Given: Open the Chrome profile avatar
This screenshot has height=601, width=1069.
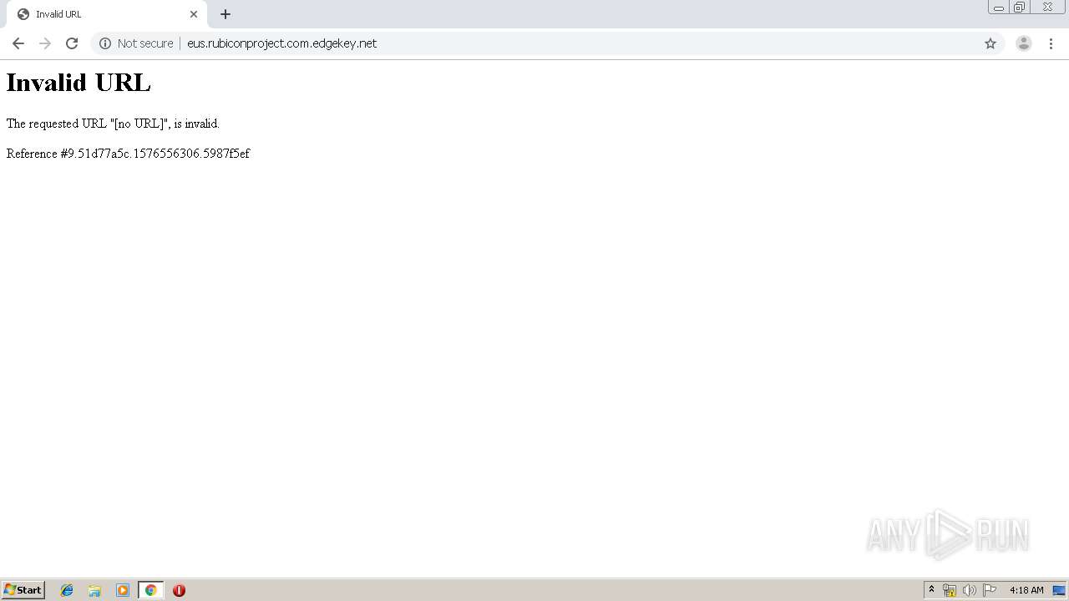Looking at the screenshot, I should 1024,43.
